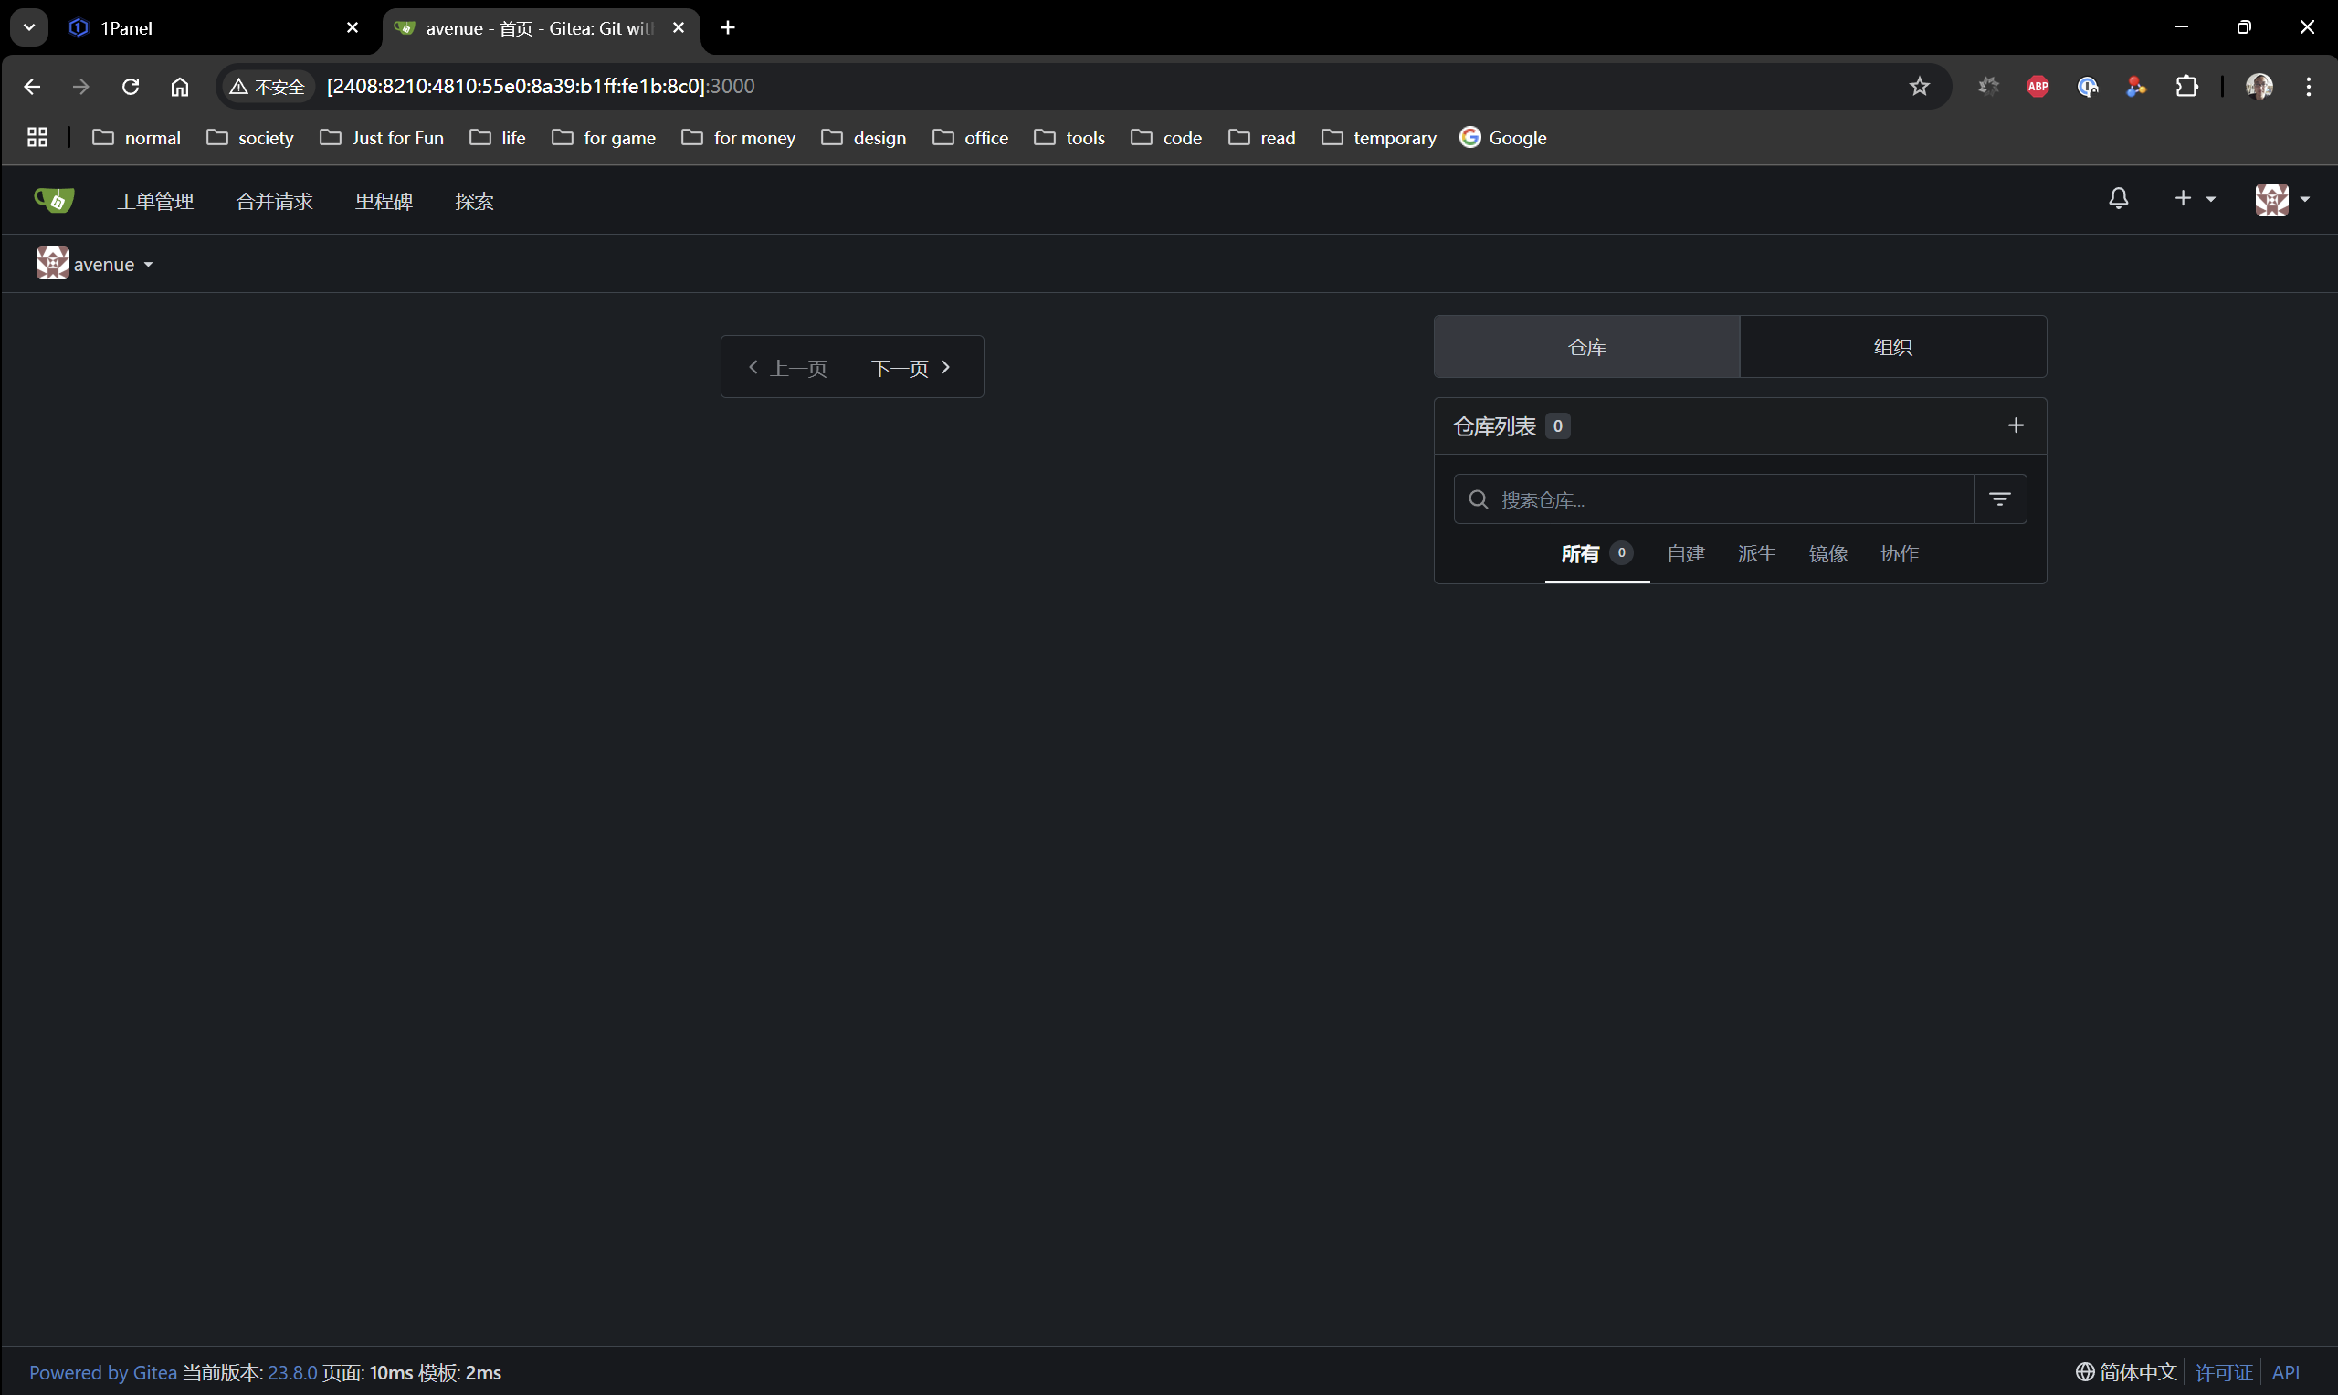Bookmark this page with the star icon
The height and width of the screenshot is (1395, 2338).
point(1919,87)
